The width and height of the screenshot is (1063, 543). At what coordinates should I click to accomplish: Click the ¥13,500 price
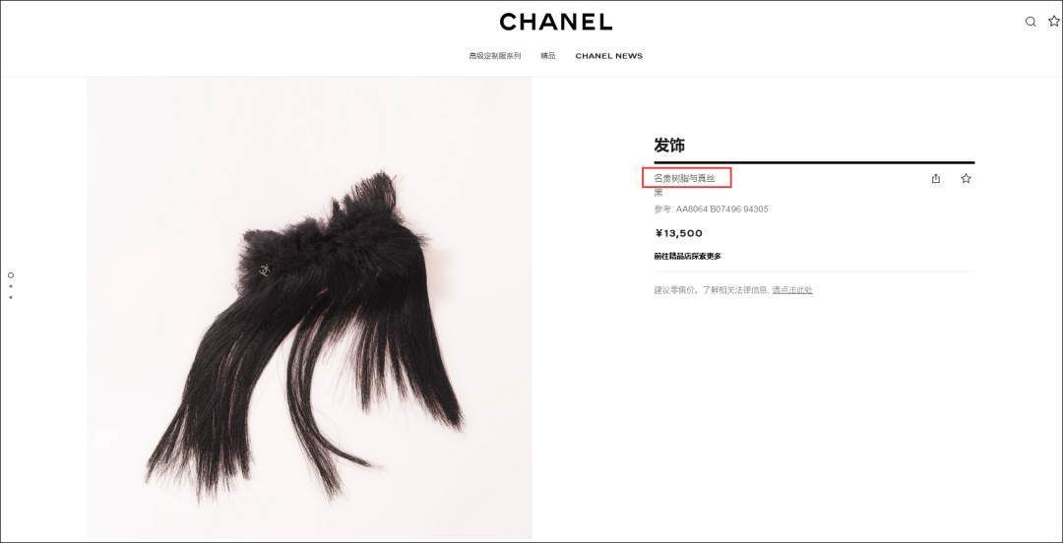coord(678,233)
